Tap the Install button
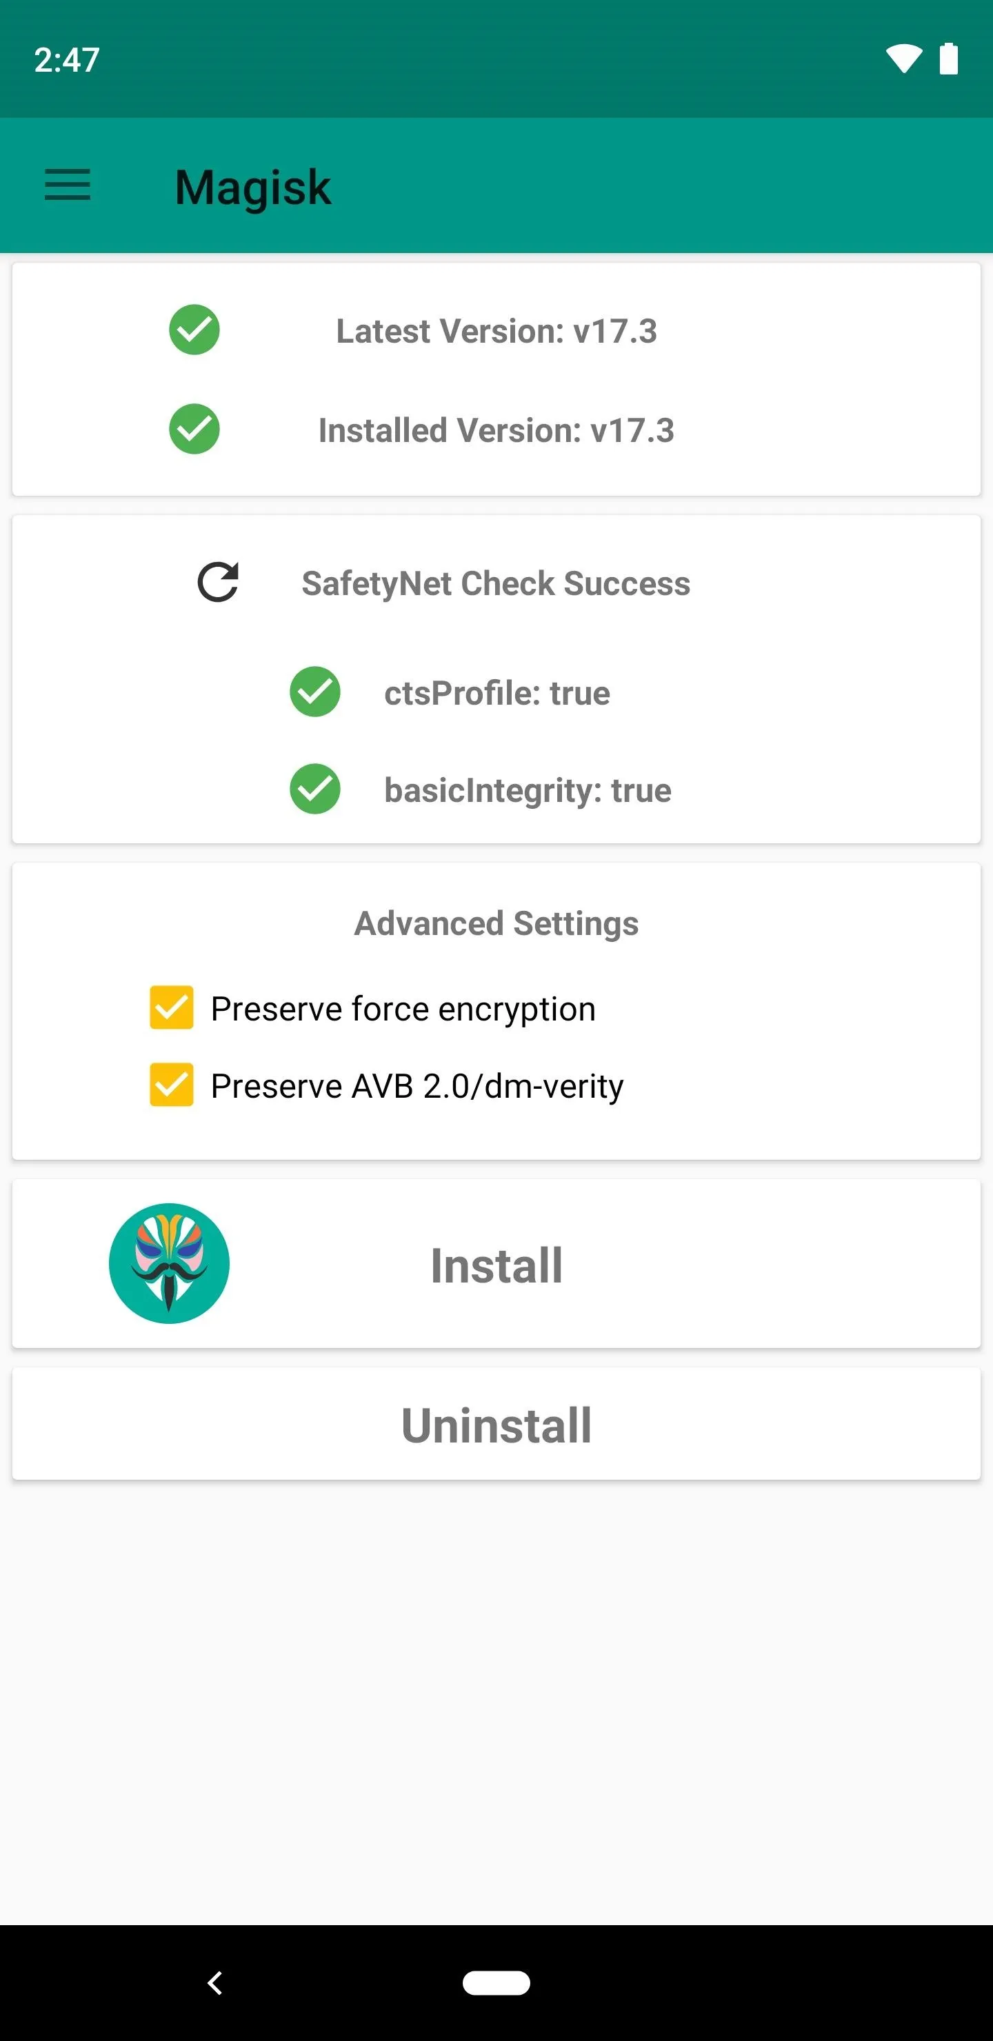 [x=496, y=1265]
